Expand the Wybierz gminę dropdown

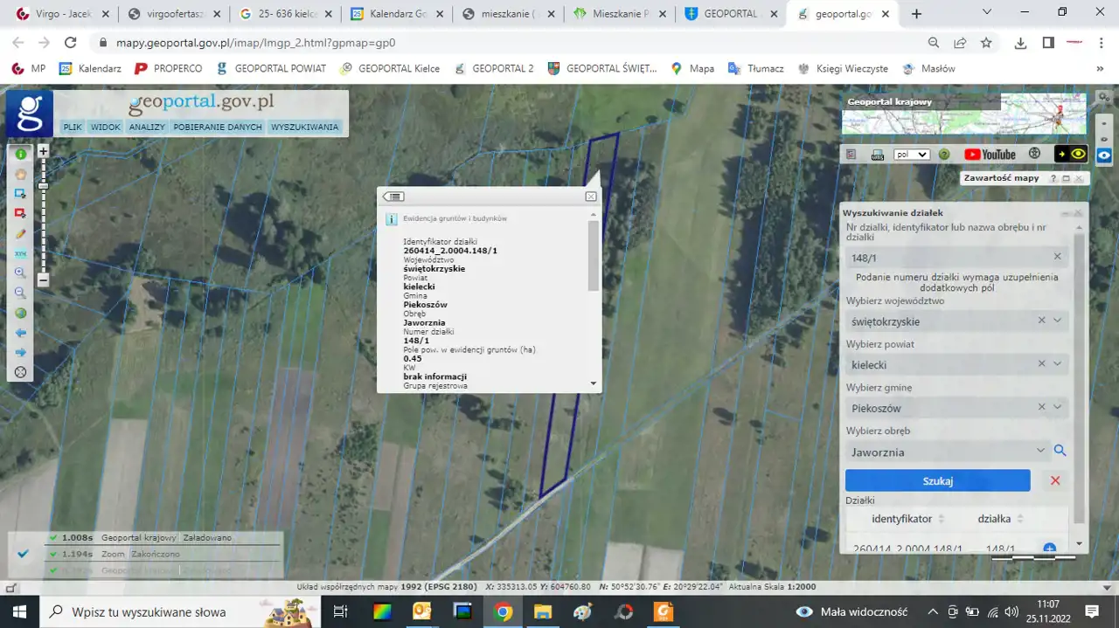[1058, 407]
